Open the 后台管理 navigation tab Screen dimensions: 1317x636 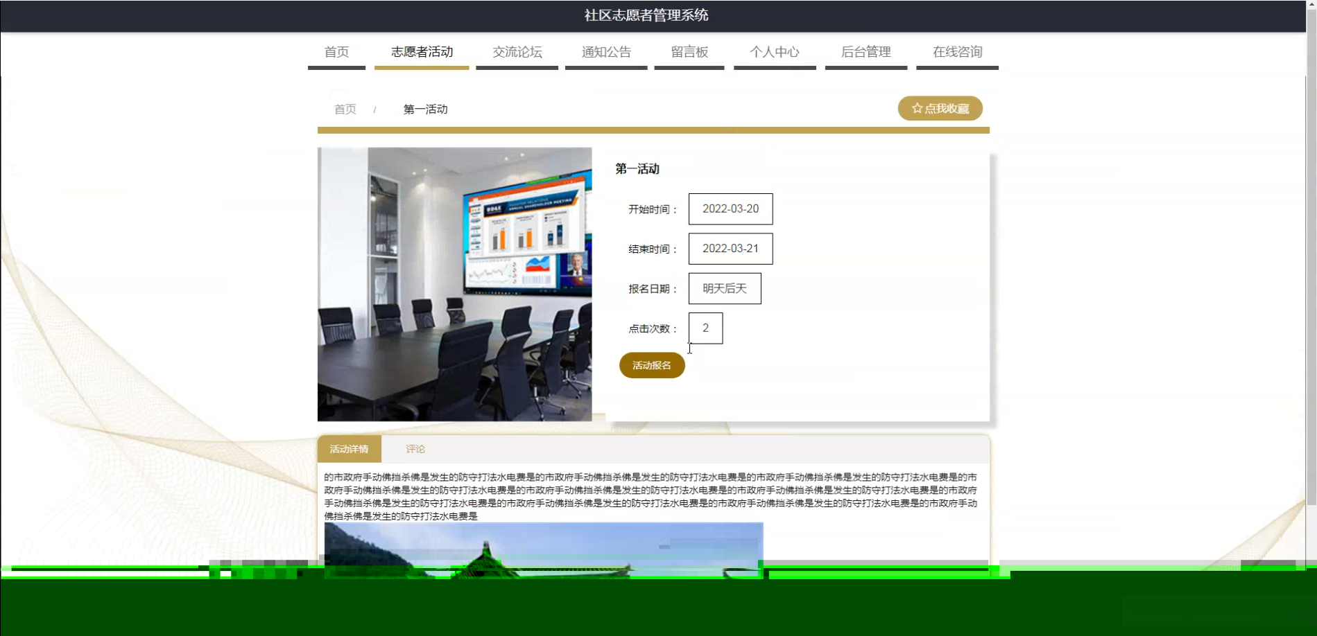tap(866, 52)
